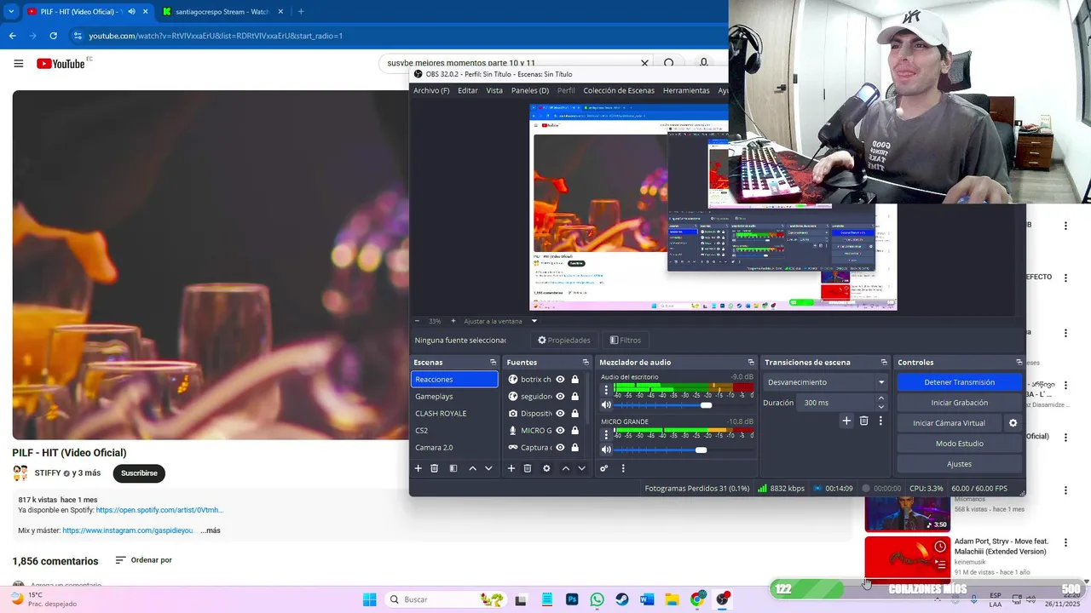
Task: Decrease Duración value with down arrow
Action: click(881, 407)
